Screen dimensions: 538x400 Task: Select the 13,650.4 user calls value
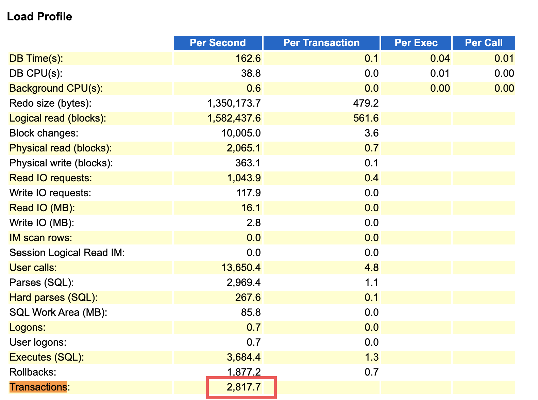click(241, 268)
